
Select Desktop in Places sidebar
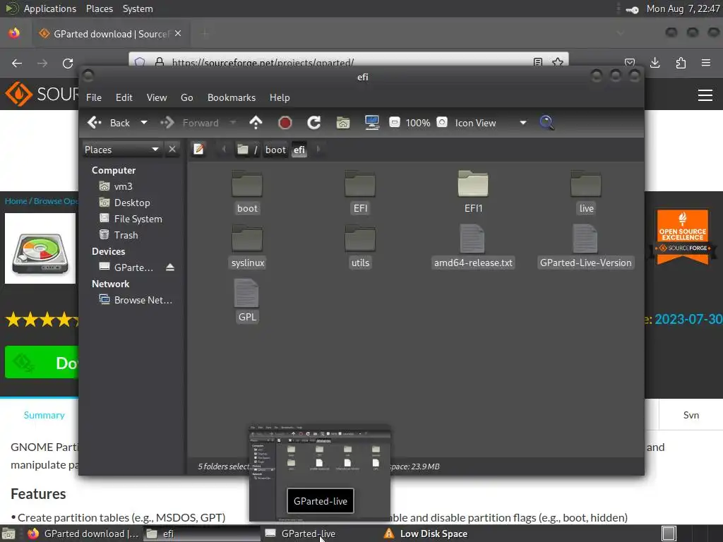[133, 203]
